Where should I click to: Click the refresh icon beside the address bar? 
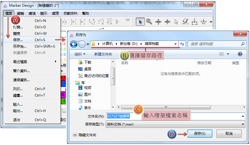click(x=182, y=44)
